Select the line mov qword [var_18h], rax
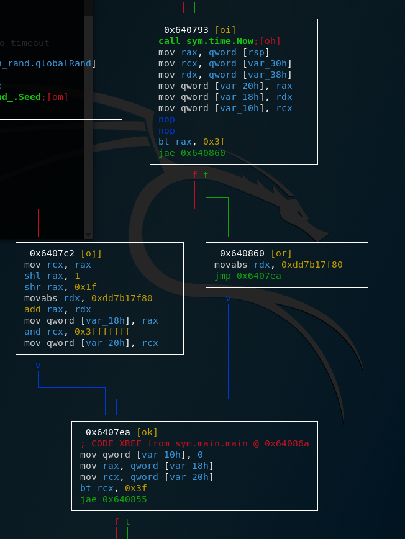Screen dimensions: 405x539 point(91,320)
